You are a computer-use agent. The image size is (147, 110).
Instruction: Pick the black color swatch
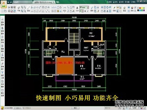pos(138,10)
